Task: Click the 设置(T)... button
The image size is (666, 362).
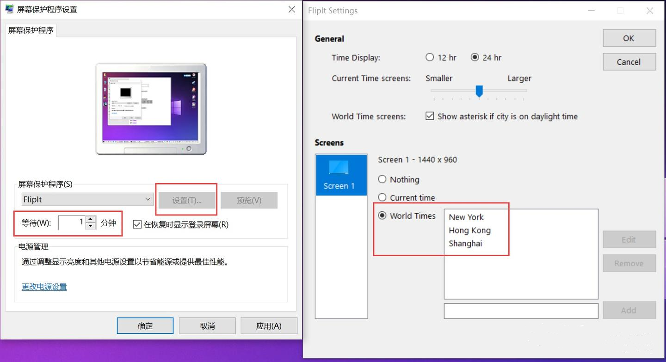Action: click(187, 200)
